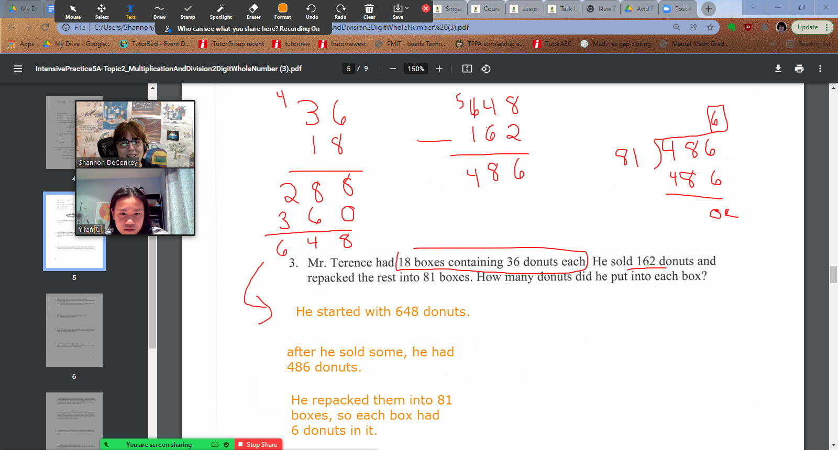Open the browser zoom magnifier icon
Screen dimensions: 838x450
(677, 27)
